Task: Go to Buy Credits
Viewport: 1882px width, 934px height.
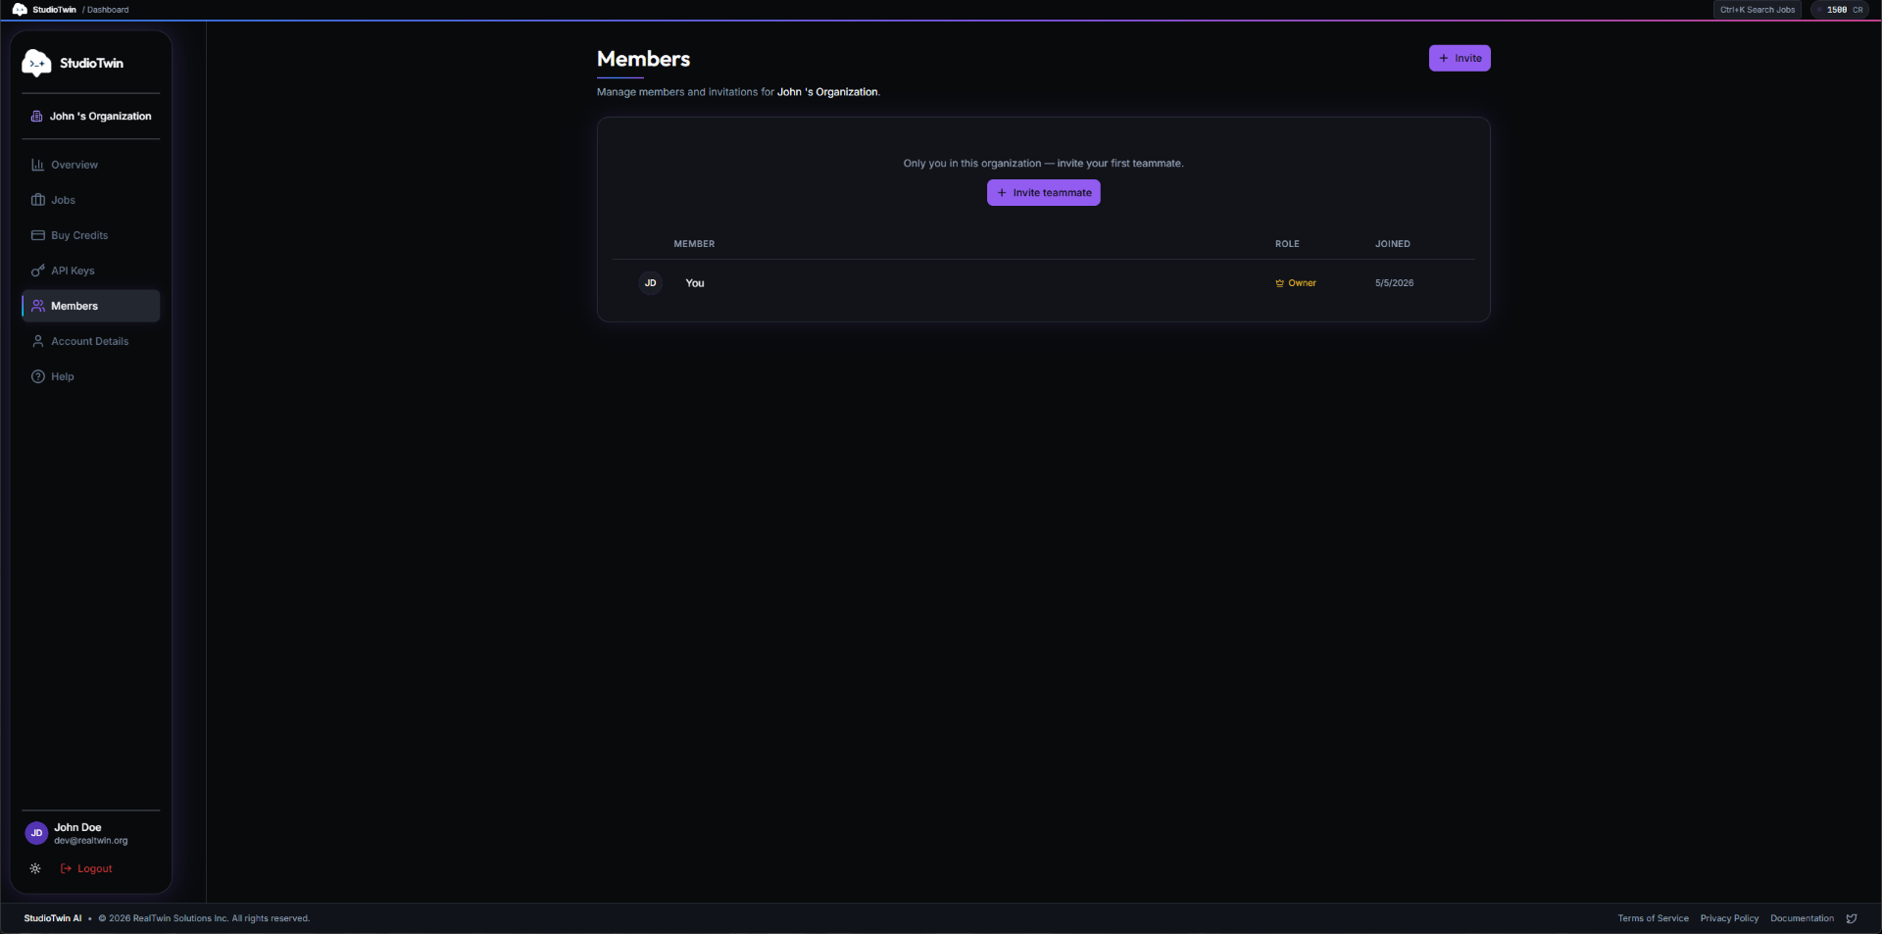Action: 90,235
